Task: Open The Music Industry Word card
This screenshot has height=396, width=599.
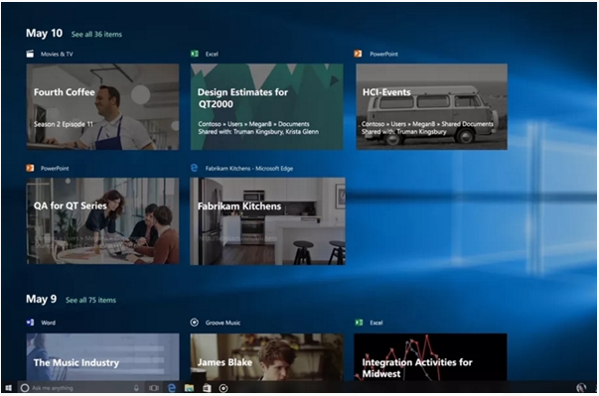Action: [x=102, y=356]
